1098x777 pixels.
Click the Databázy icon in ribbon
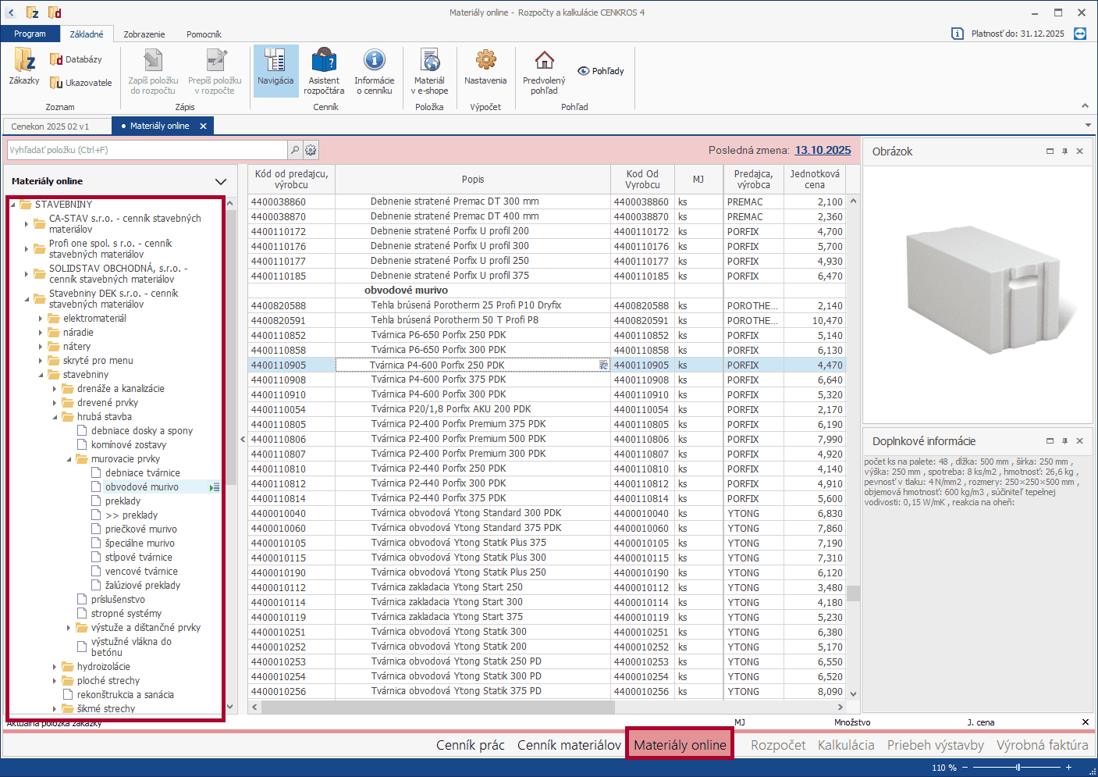pos(76,59)
